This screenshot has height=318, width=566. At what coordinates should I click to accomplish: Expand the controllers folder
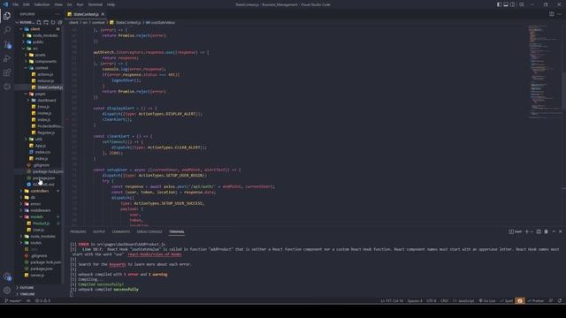pyautogui.click(x=39, y=191)
